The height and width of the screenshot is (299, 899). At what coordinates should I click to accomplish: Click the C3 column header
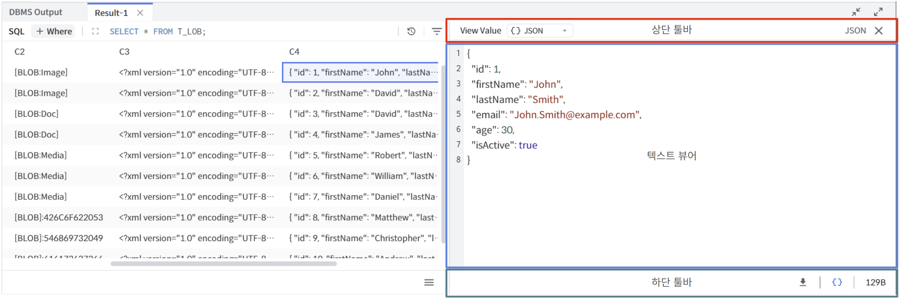124,51
